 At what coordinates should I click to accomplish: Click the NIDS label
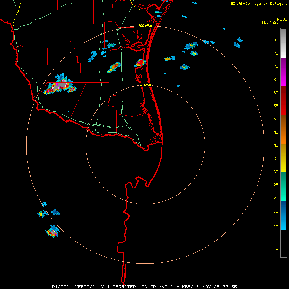[282, 19]
